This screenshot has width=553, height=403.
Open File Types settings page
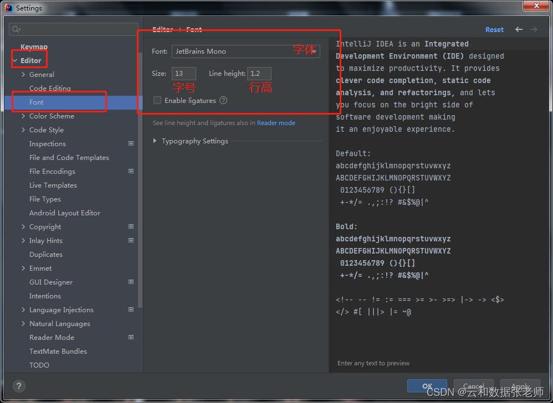(x=45, y=199)
